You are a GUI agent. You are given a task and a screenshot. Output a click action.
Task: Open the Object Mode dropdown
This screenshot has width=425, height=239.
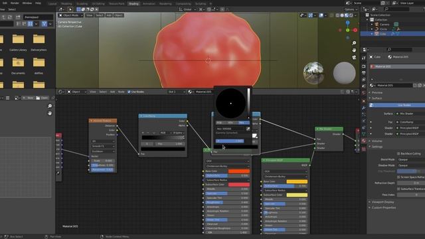(x=71, y=15)
